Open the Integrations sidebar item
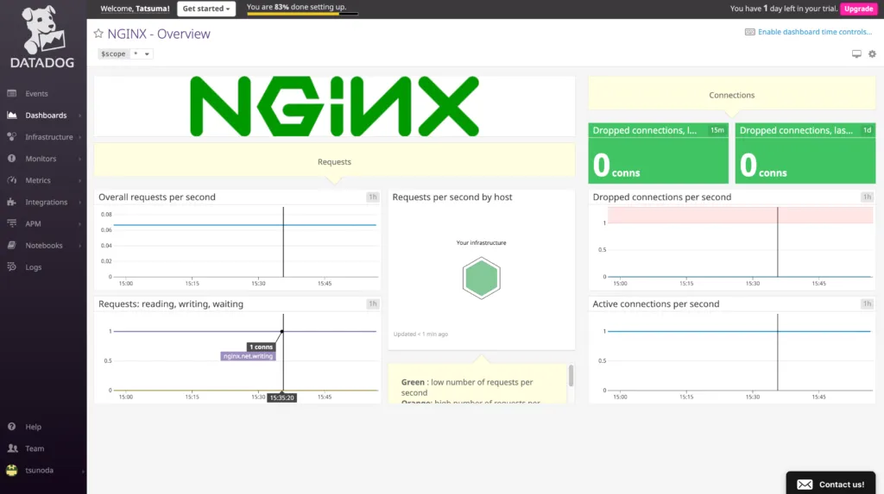This screenshot has width=884, height=494. click(x=47, y=202)
